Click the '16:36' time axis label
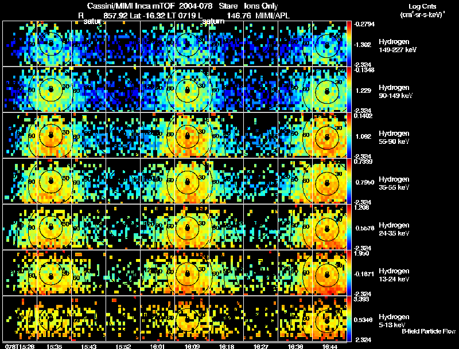This screenshot has height=349, width=459. 295,347
